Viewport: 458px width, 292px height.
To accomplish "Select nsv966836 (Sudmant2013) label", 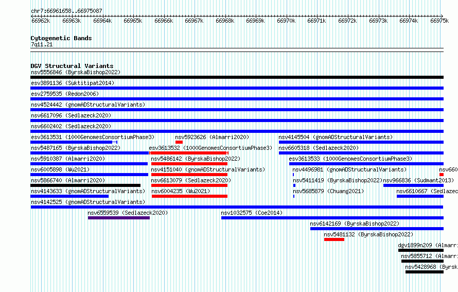I will [x=418, y=180].
